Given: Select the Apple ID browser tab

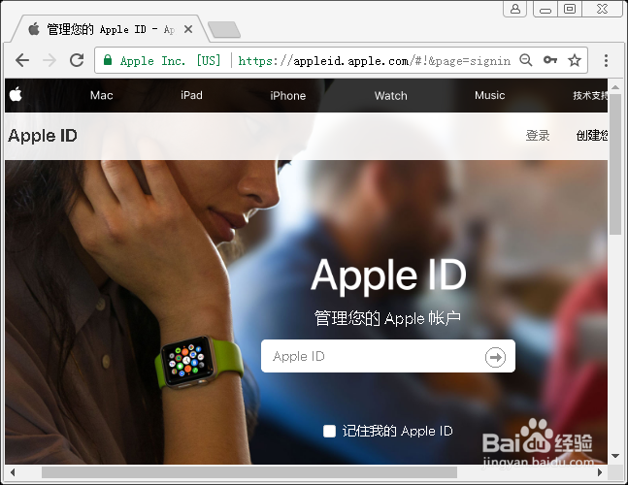Looking at the screenshot, I should [110, 29].
